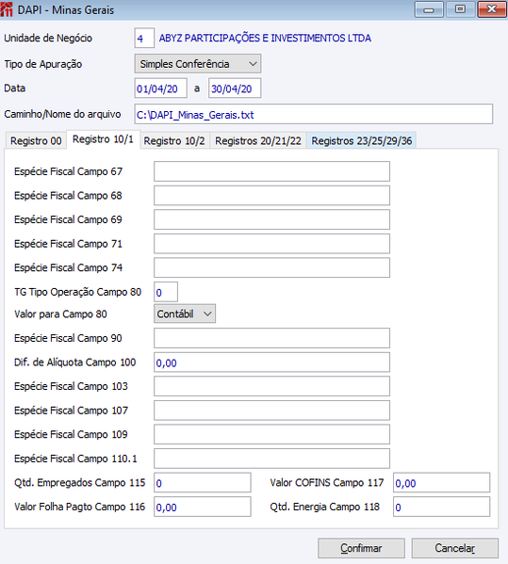Maximize the DAPI - Minas Gerais window

[460, 9]
